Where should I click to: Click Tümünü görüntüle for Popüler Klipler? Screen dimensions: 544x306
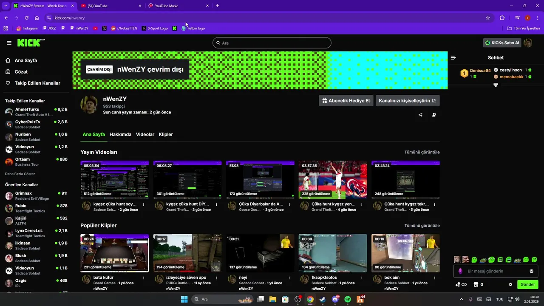(422, 226)
